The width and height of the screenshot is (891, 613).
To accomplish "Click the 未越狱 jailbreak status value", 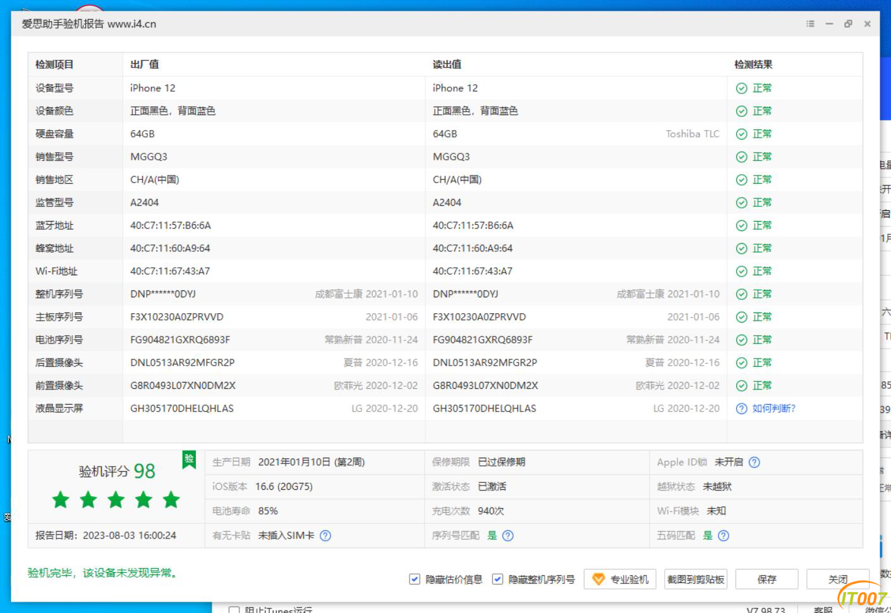I will tap(717, 487).
